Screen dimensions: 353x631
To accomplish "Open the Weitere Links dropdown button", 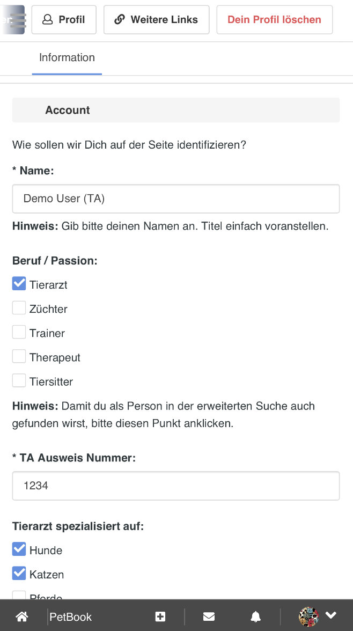I will [x=157, y=20].
